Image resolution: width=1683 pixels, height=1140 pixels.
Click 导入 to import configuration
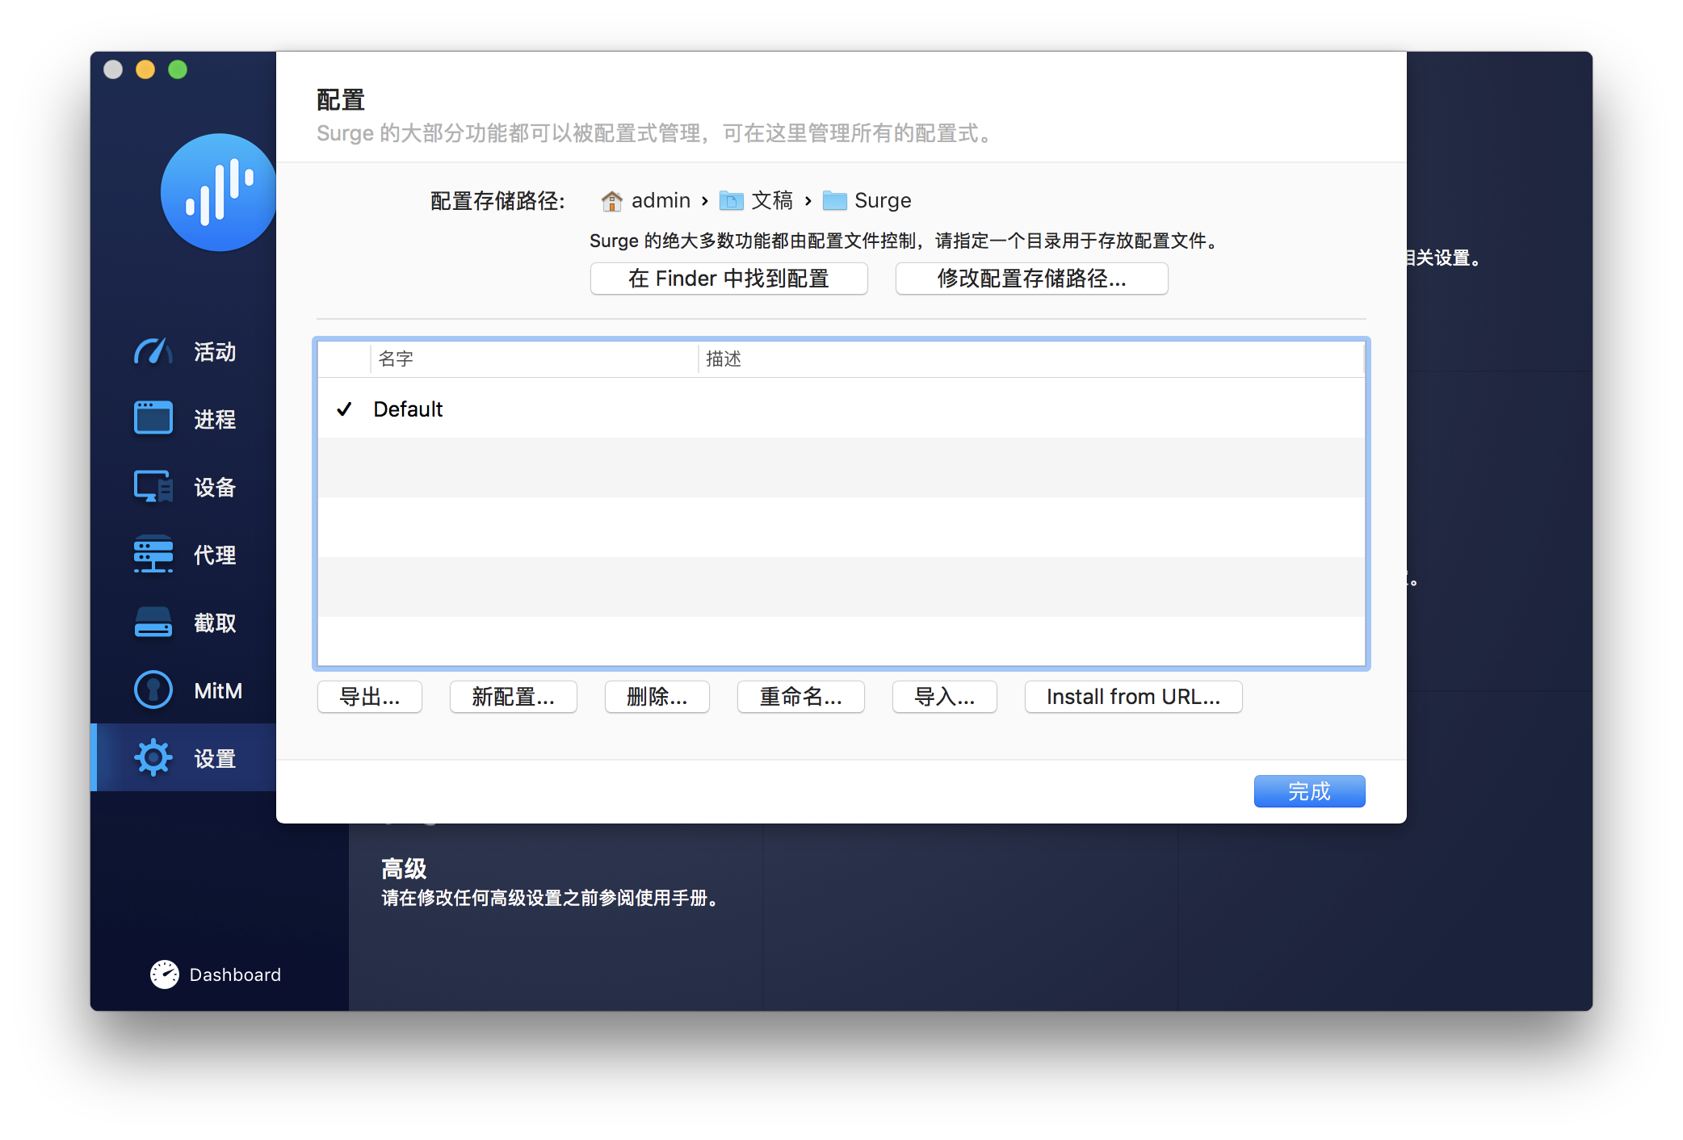coord(942,698)
